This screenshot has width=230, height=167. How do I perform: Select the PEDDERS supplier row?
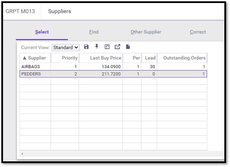point(113,74)
